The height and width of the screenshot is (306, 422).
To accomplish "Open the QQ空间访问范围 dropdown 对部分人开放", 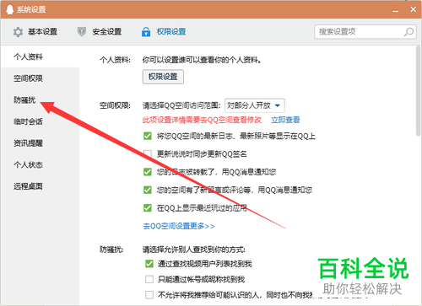I will pyautogui.click(x=255, y=105).
